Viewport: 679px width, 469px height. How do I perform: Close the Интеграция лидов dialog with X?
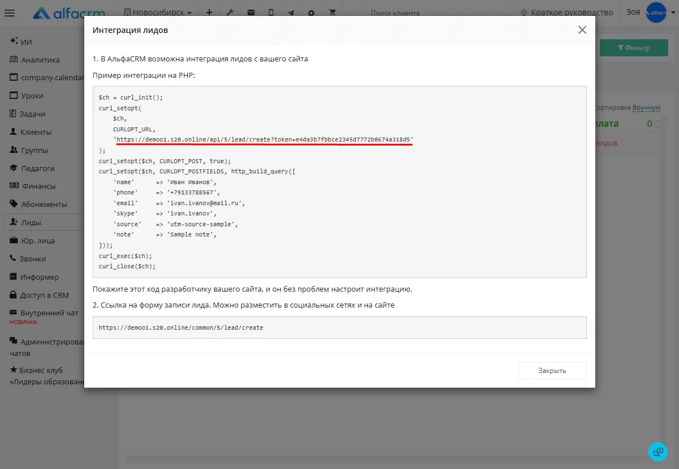(582, 30)
